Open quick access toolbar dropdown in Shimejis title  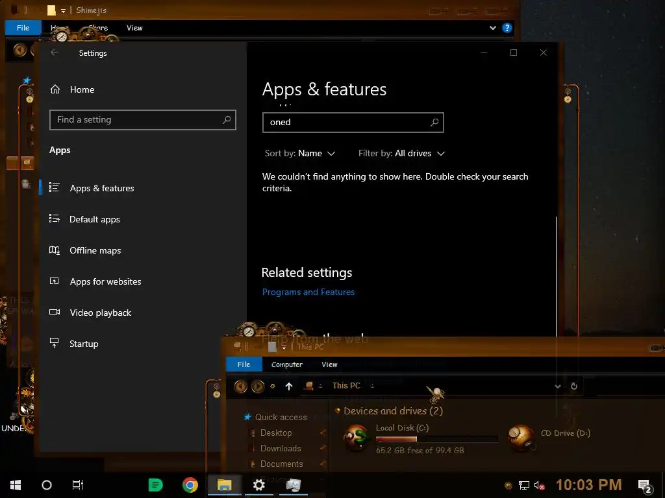point(63,10)
